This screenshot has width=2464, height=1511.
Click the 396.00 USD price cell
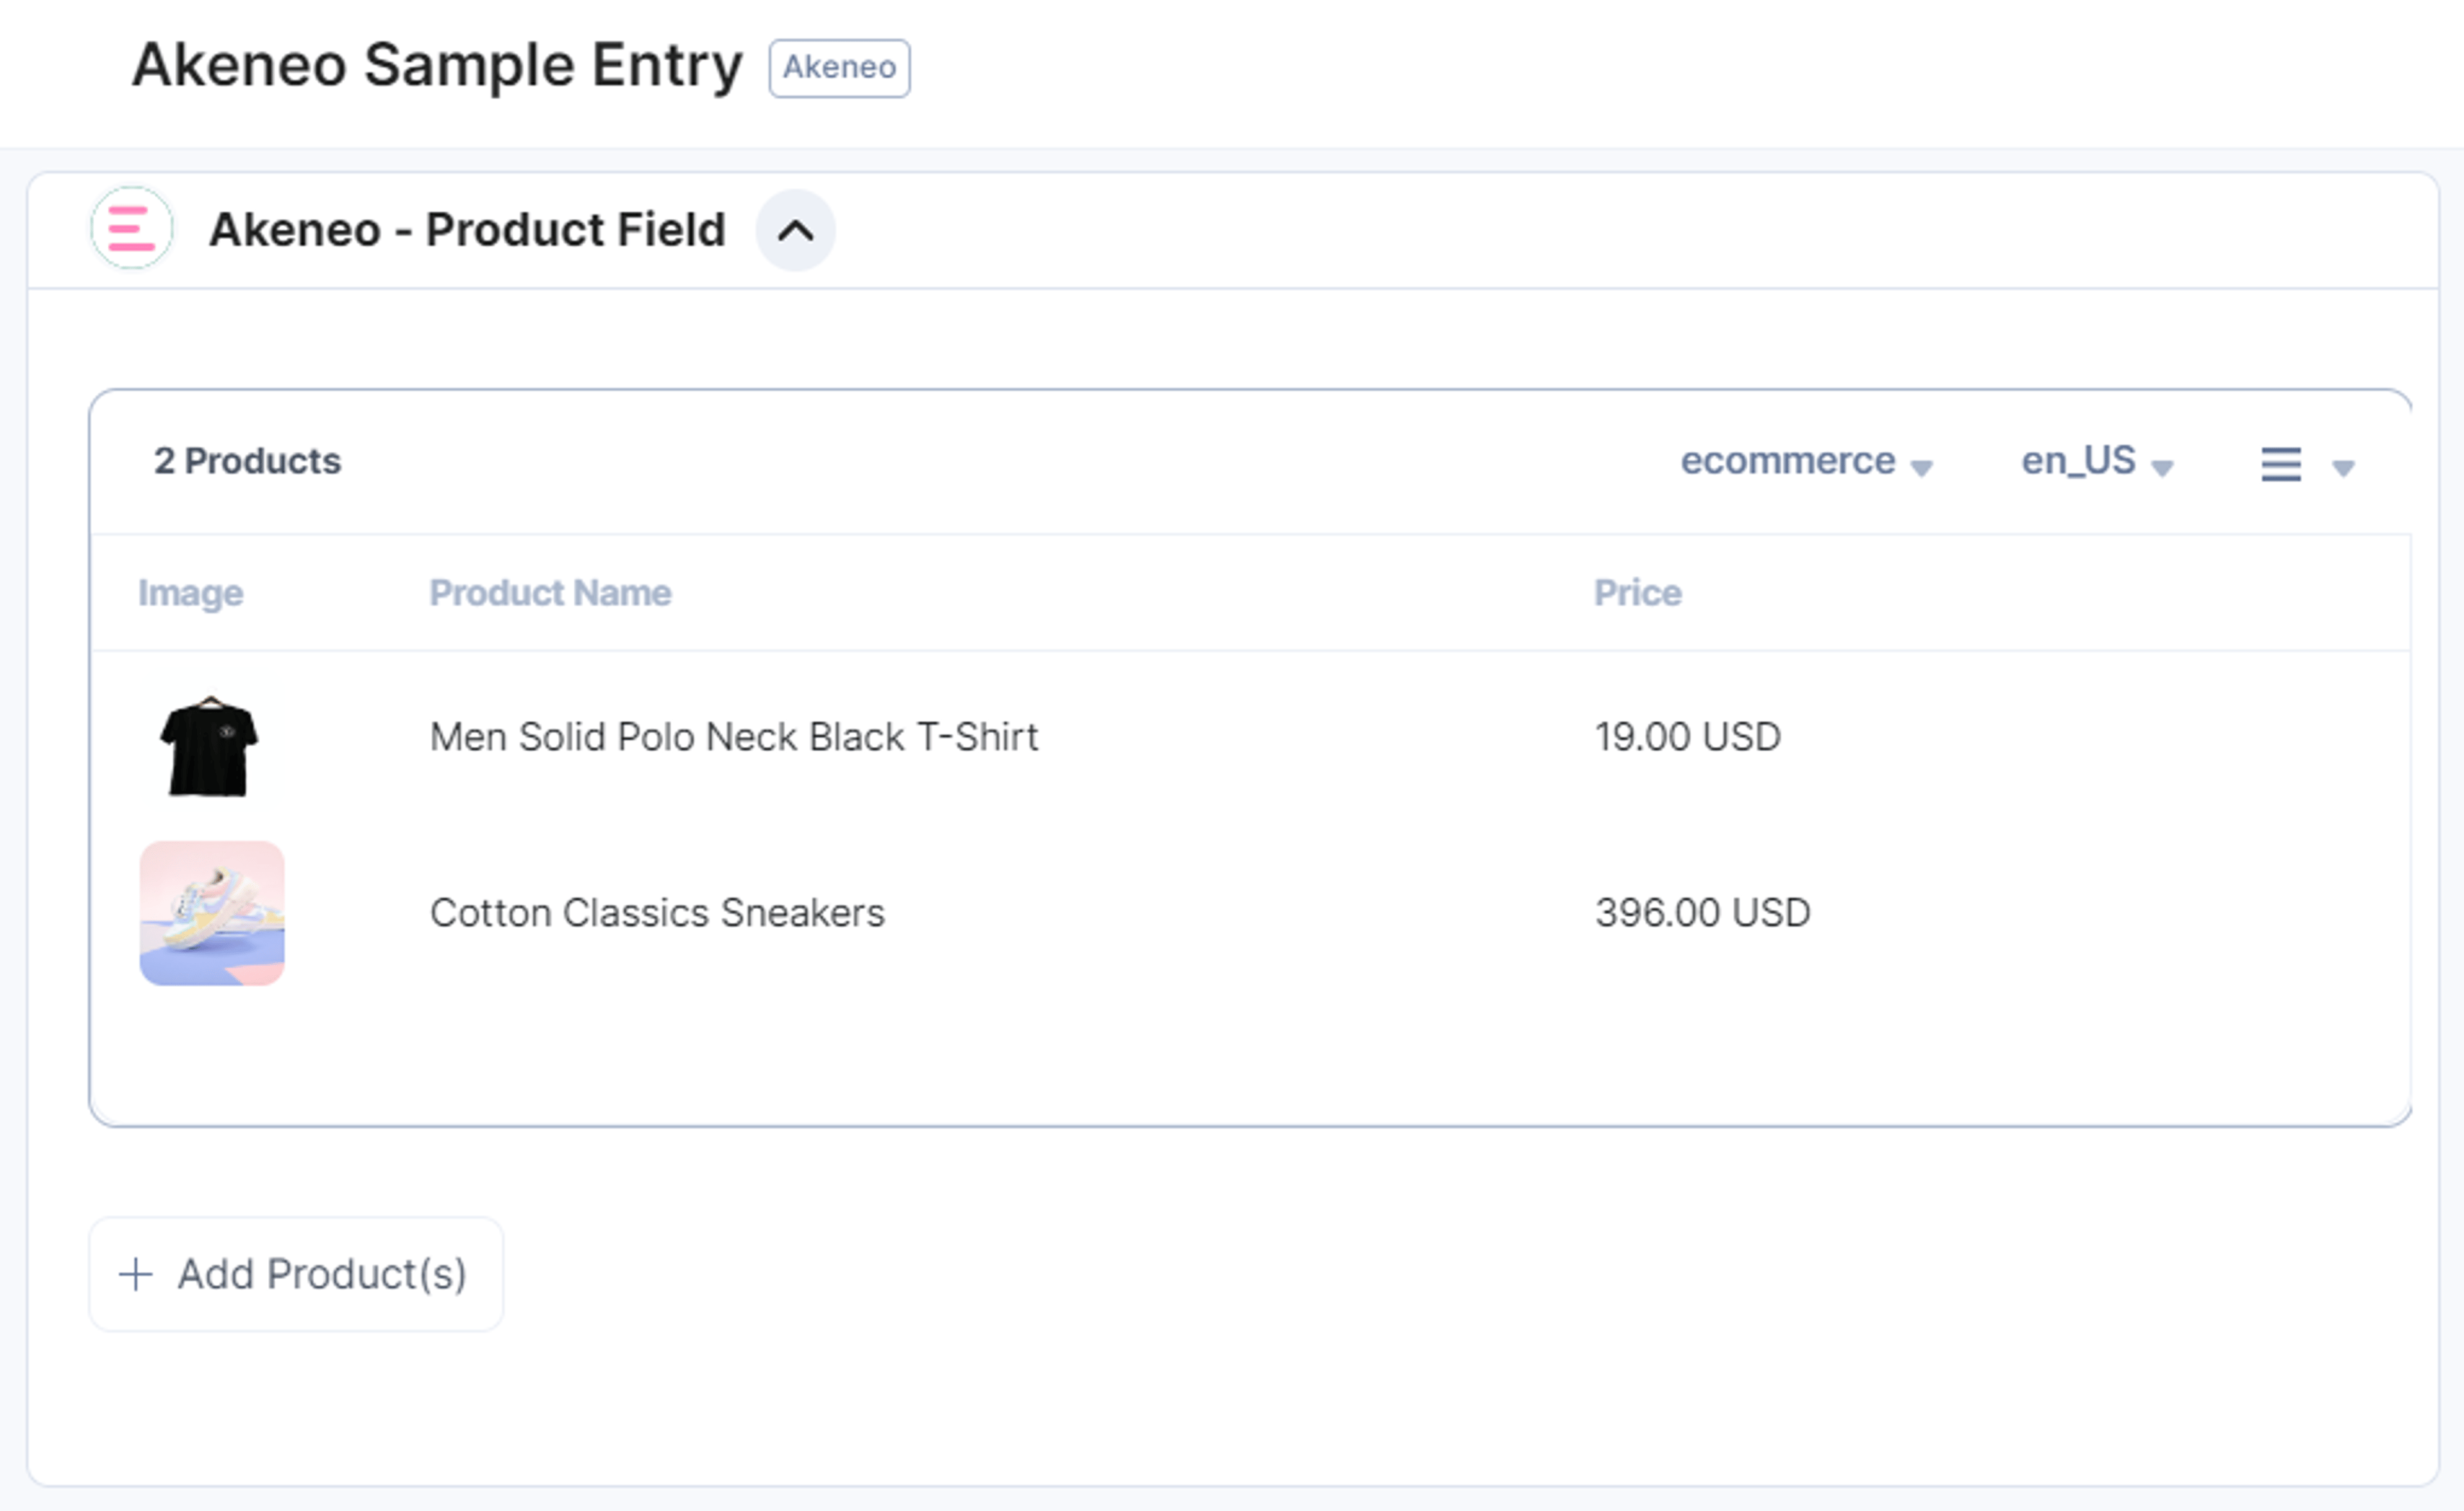pyautogui.click(x=1702, y=913)
